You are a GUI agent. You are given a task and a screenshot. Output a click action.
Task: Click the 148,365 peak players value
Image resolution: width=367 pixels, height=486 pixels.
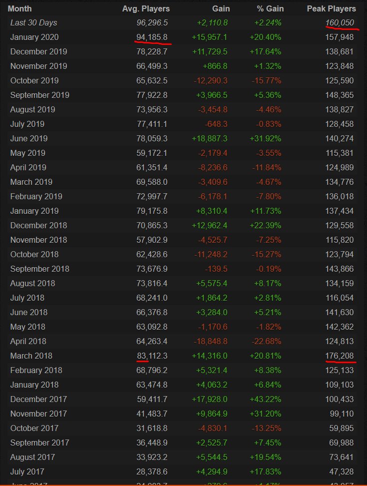click(340, 95)
